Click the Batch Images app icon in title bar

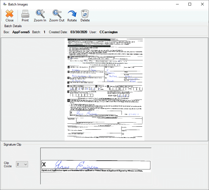tap(5, 4)
